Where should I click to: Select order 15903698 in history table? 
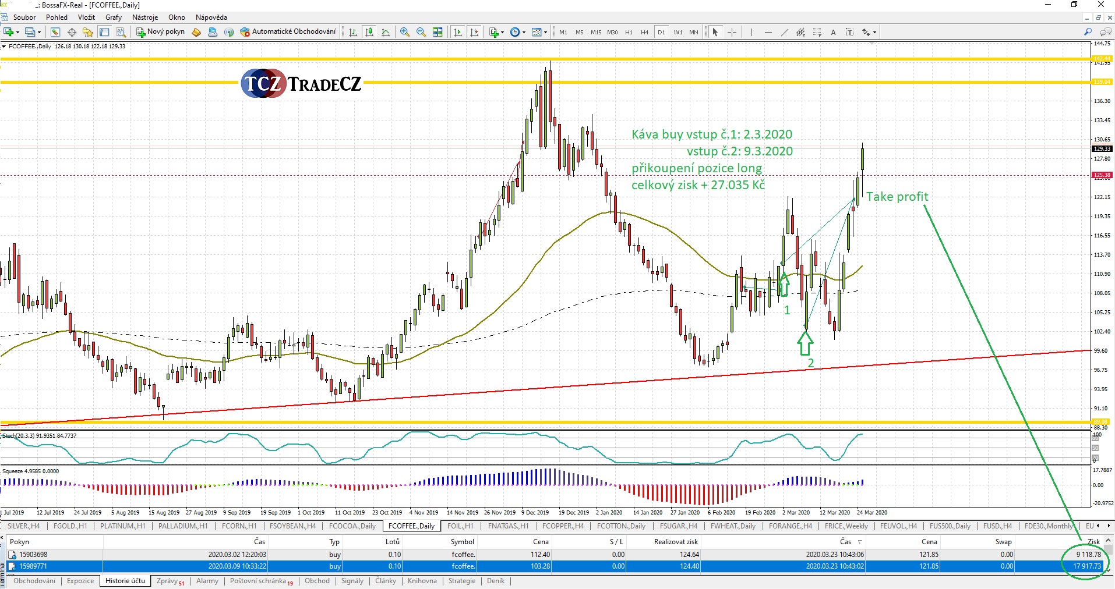pyautogui.click(x=33, y=555)
